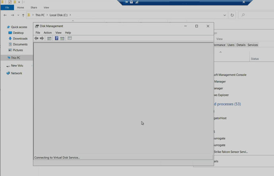
Task: Switch to the Services tab in Task Manager
Action: point(253,45)
